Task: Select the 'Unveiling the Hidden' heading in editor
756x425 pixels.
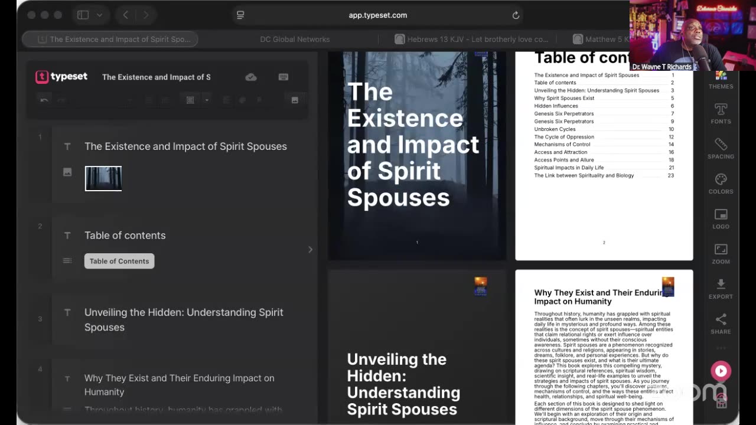Action: tap(184, 319)
